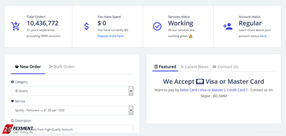286x136 pixels.
Task: Click the Total Orders label
Action: [36, 17]
